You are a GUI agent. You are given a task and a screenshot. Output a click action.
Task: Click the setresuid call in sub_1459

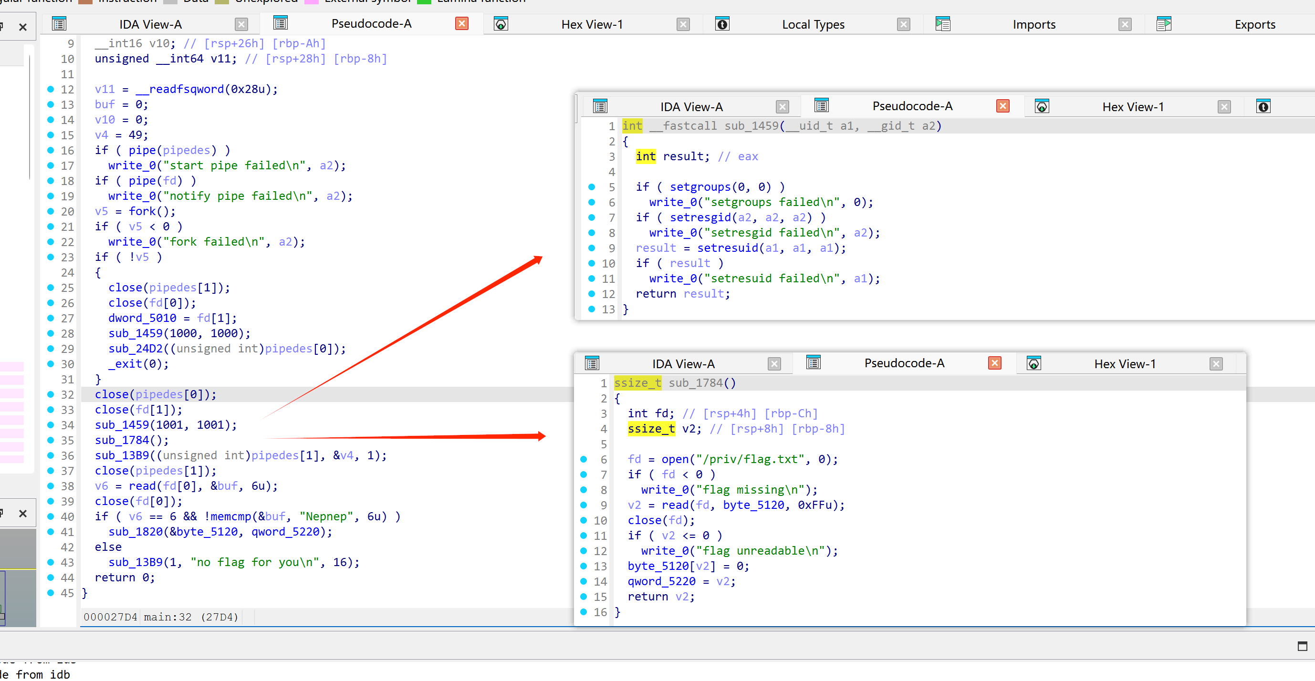coord(728,248)
